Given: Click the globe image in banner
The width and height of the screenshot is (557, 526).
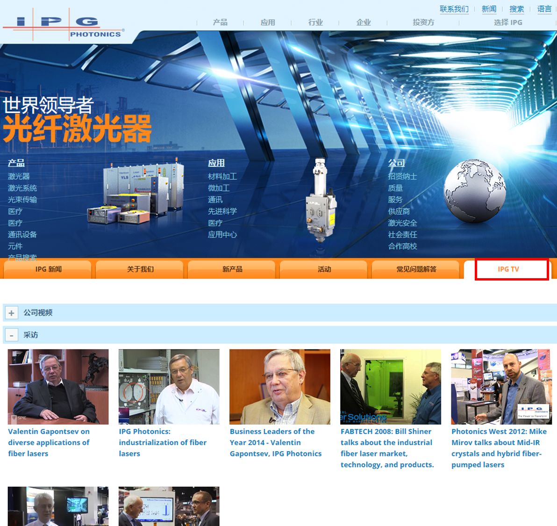Looking at the screenshot, I should click(475, 191).
